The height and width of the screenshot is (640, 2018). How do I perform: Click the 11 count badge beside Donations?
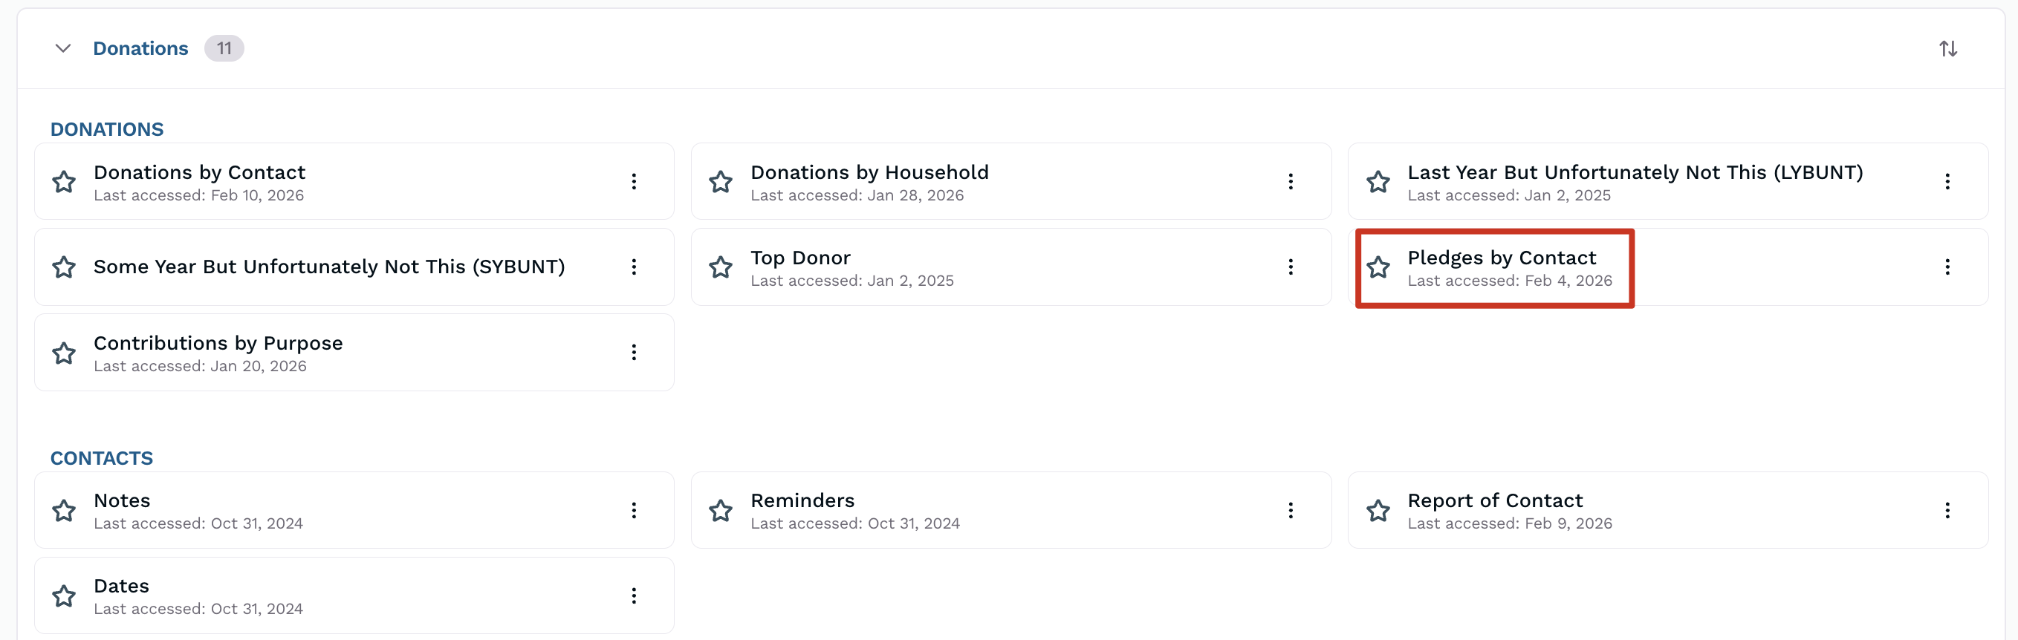pyautogui.click(x=224, y=48)
